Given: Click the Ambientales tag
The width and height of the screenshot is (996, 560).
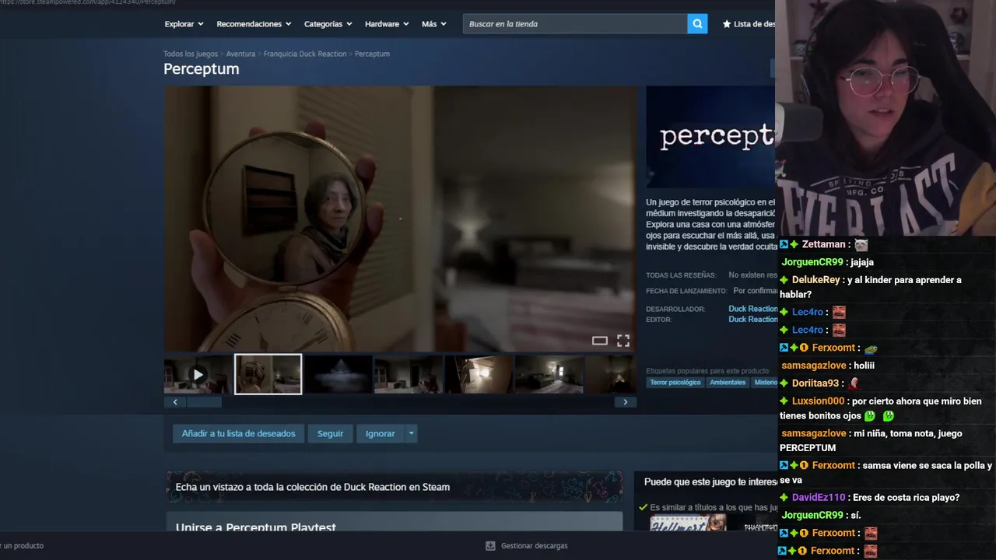Looking at the screenshot, I should (728, 383).
